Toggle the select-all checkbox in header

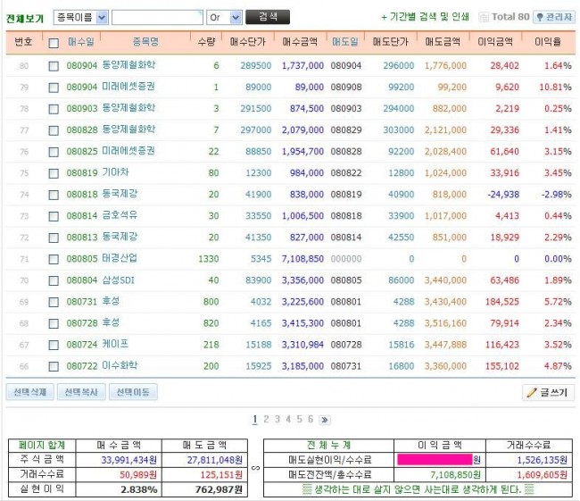tap(54, 43)
